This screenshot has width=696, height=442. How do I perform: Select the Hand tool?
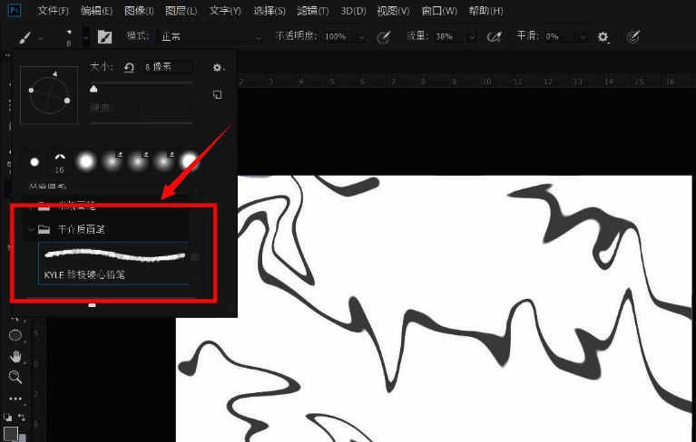click(15, 357)
